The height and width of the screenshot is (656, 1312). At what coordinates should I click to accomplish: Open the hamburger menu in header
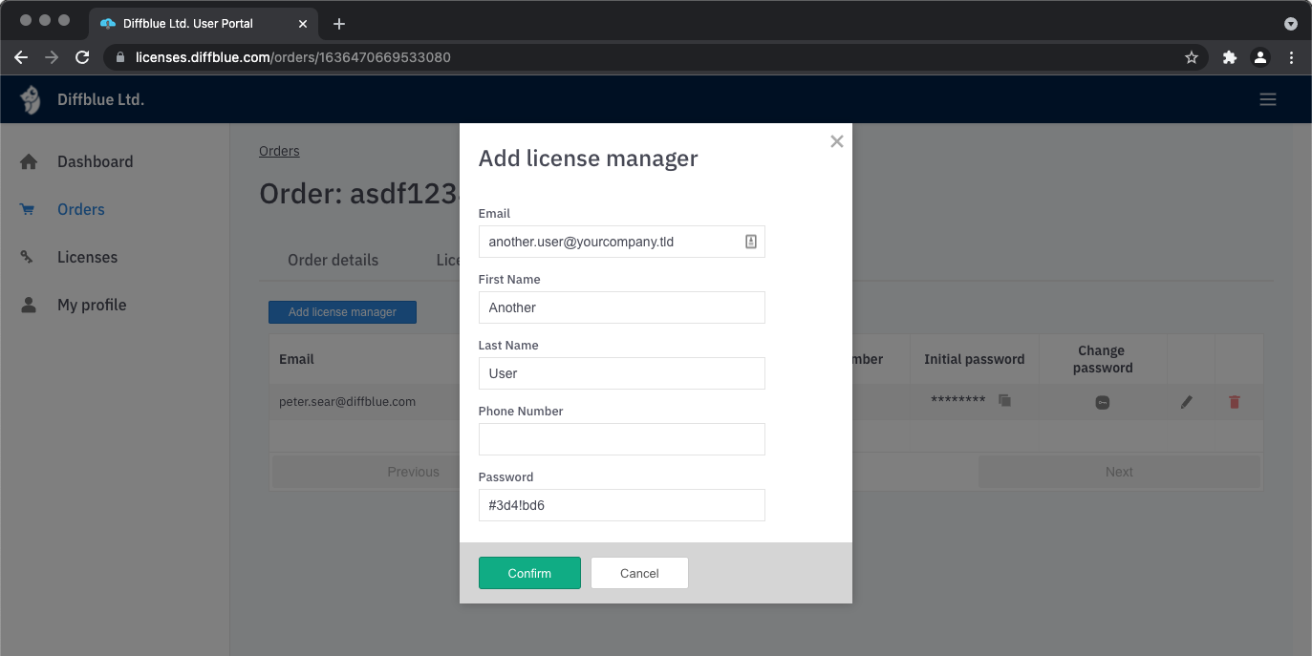(1267, 99)
